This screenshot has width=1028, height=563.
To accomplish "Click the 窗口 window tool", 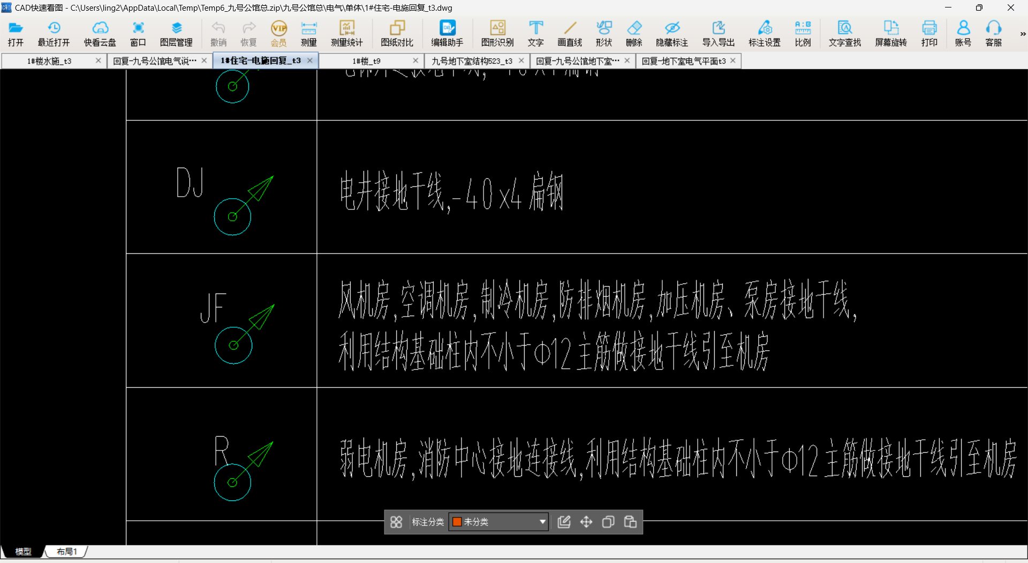I will coord(138,34).
